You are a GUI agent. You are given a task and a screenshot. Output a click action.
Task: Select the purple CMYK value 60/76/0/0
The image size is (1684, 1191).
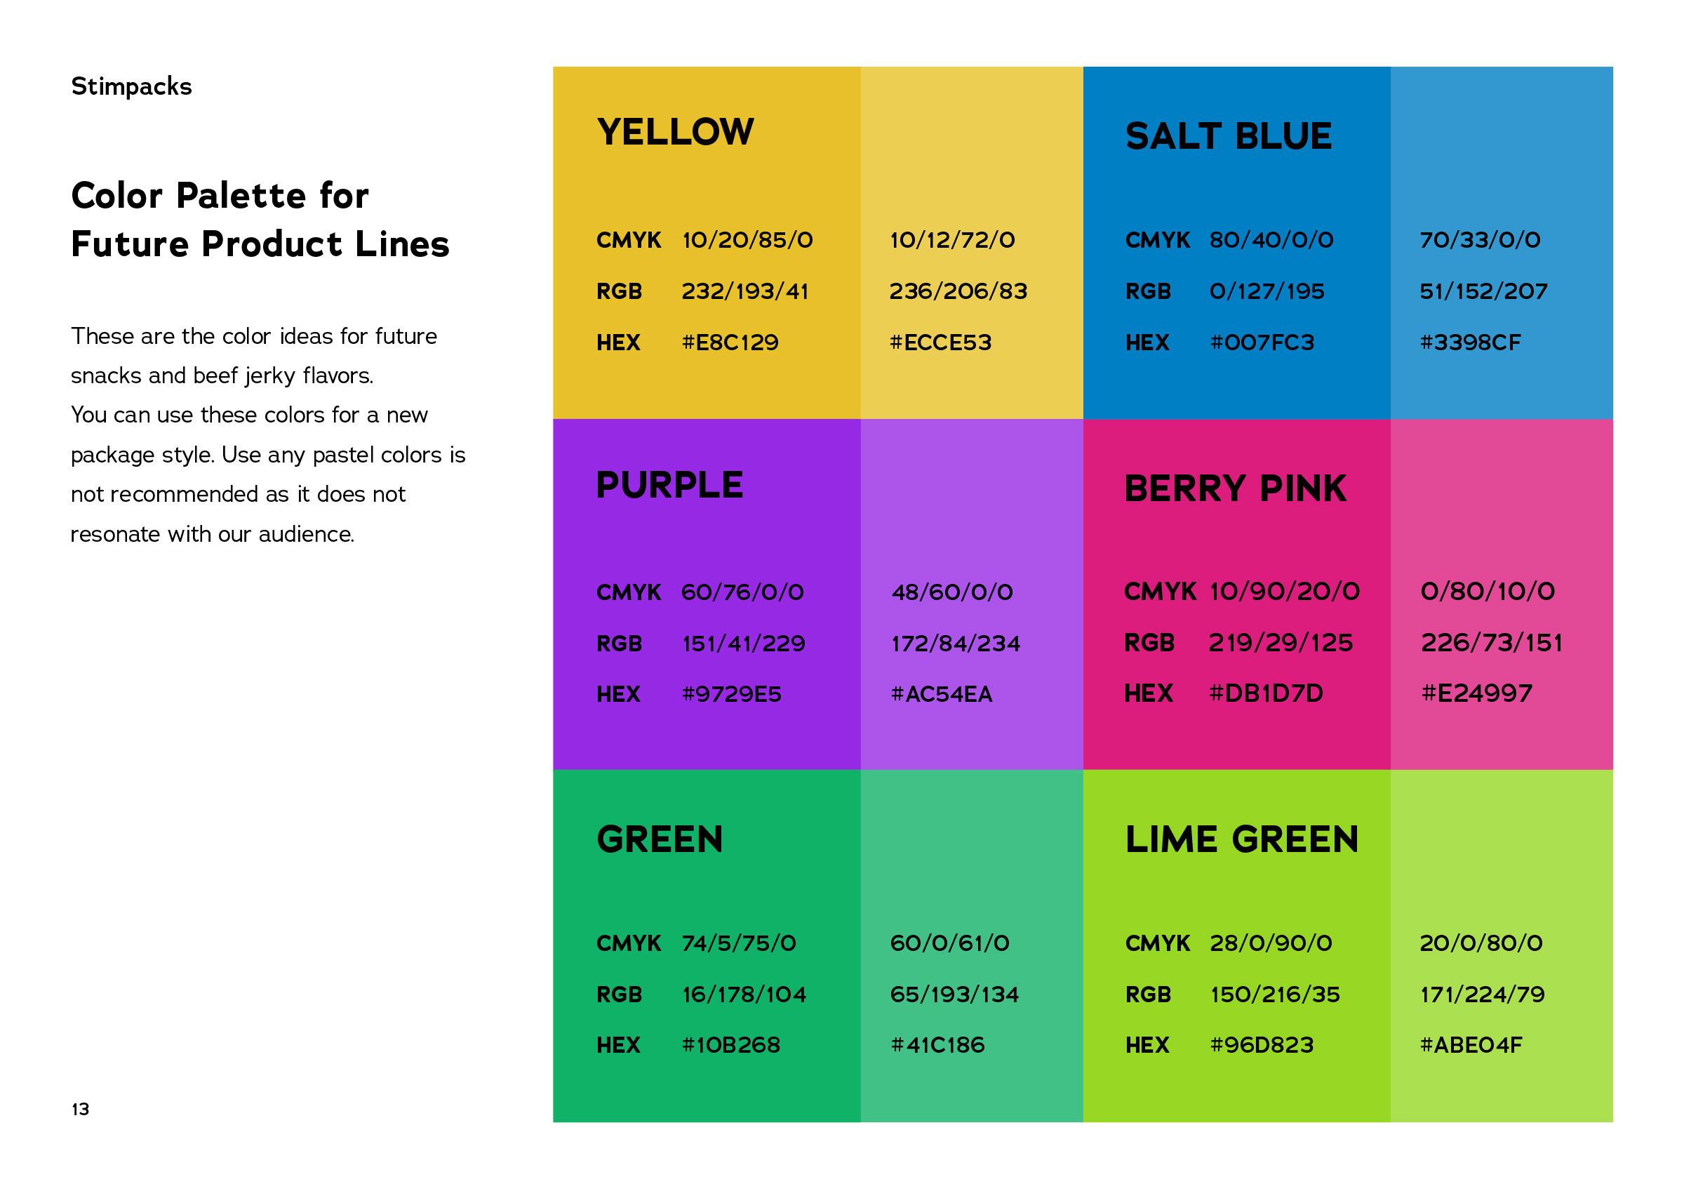pos(742,592)
